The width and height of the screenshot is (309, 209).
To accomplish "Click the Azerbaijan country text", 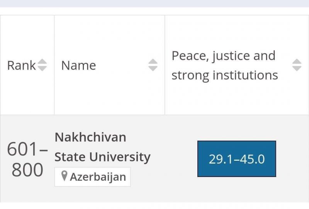I will tap(98, 177).
